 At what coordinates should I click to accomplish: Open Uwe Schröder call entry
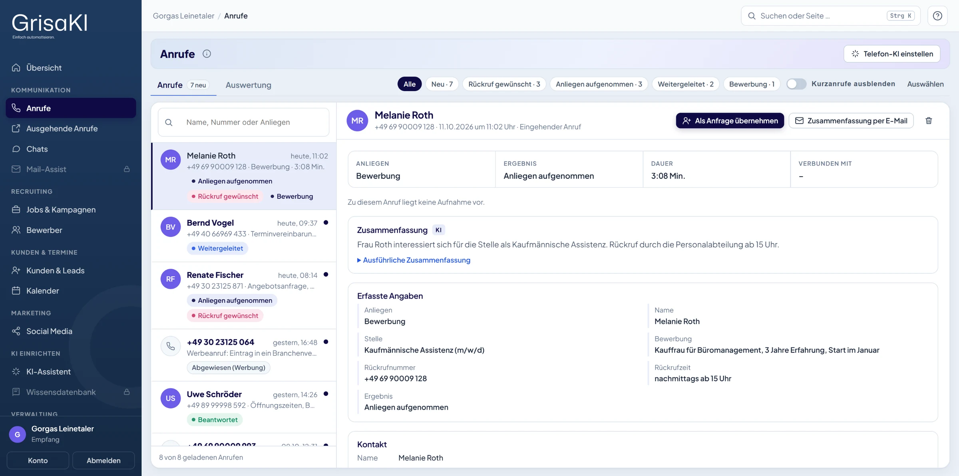(x=244, y=407)
